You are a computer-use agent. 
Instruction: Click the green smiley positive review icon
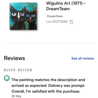7,78
